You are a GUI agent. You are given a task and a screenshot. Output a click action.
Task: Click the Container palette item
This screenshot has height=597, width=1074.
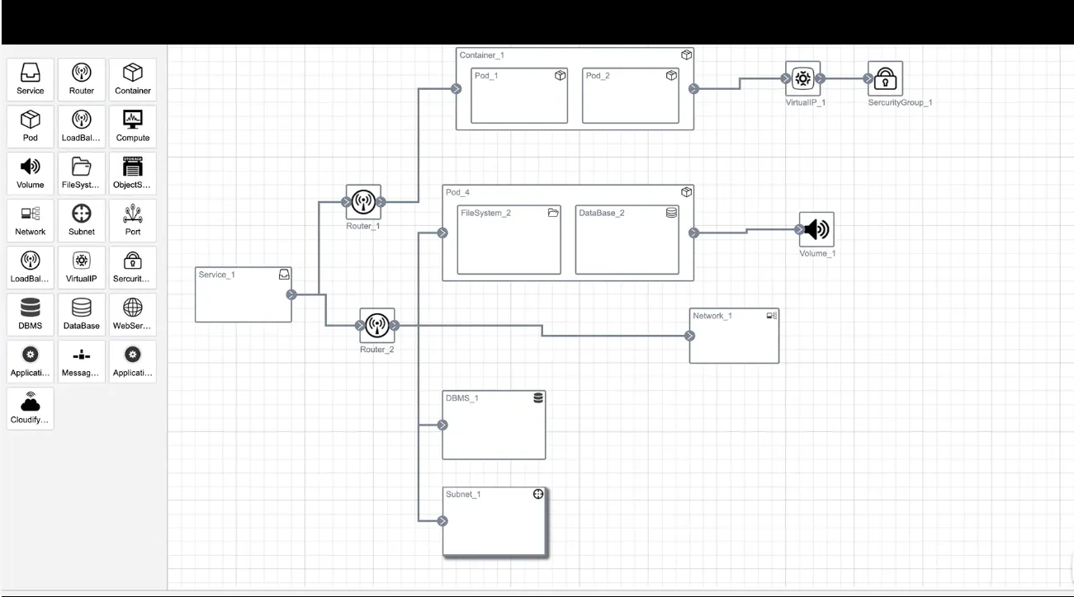(132, 80)
